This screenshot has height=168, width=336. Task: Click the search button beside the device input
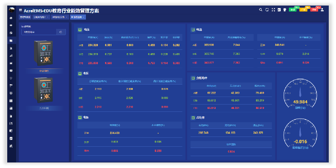[61, 32]
